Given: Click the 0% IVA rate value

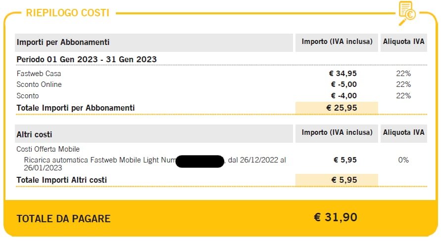Looking at the screenshot, I should pyautogui.click(x=403, y=160).
